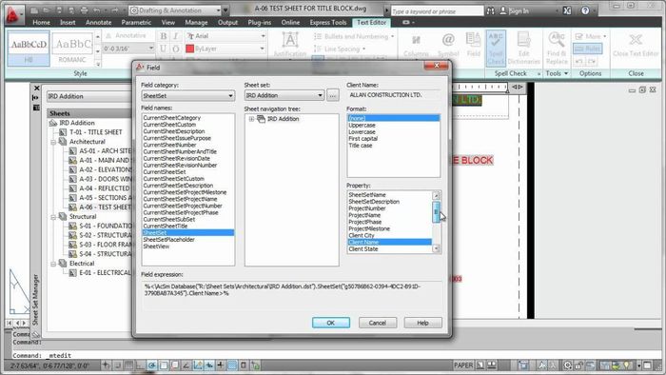Click the keyword search field
The image size is (666, 375).
(x=437, y=11)
